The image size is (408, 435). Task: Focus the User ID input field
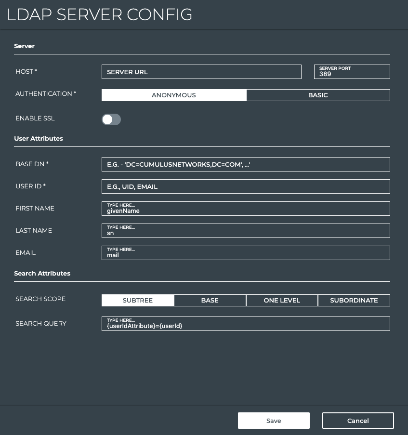point(246,186)
